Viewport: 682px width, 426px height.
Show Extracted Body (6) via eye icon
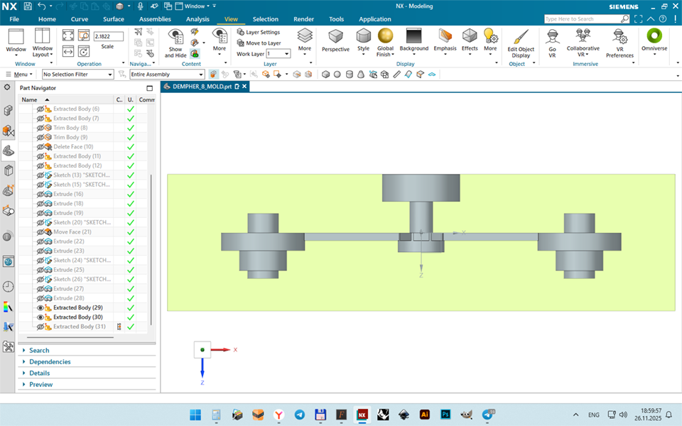(40, 109)
